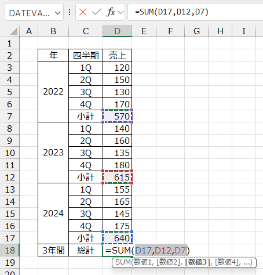The width and height of the screenshot is (263, 275).
Task: Click the 2Q cell in row 4
Action: 86,79
